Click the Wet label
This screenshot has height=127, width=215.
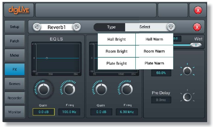(x=198, y=39)
